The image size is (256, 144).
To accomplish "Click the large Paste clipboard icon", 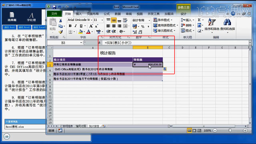I will (x=53, y=22).
